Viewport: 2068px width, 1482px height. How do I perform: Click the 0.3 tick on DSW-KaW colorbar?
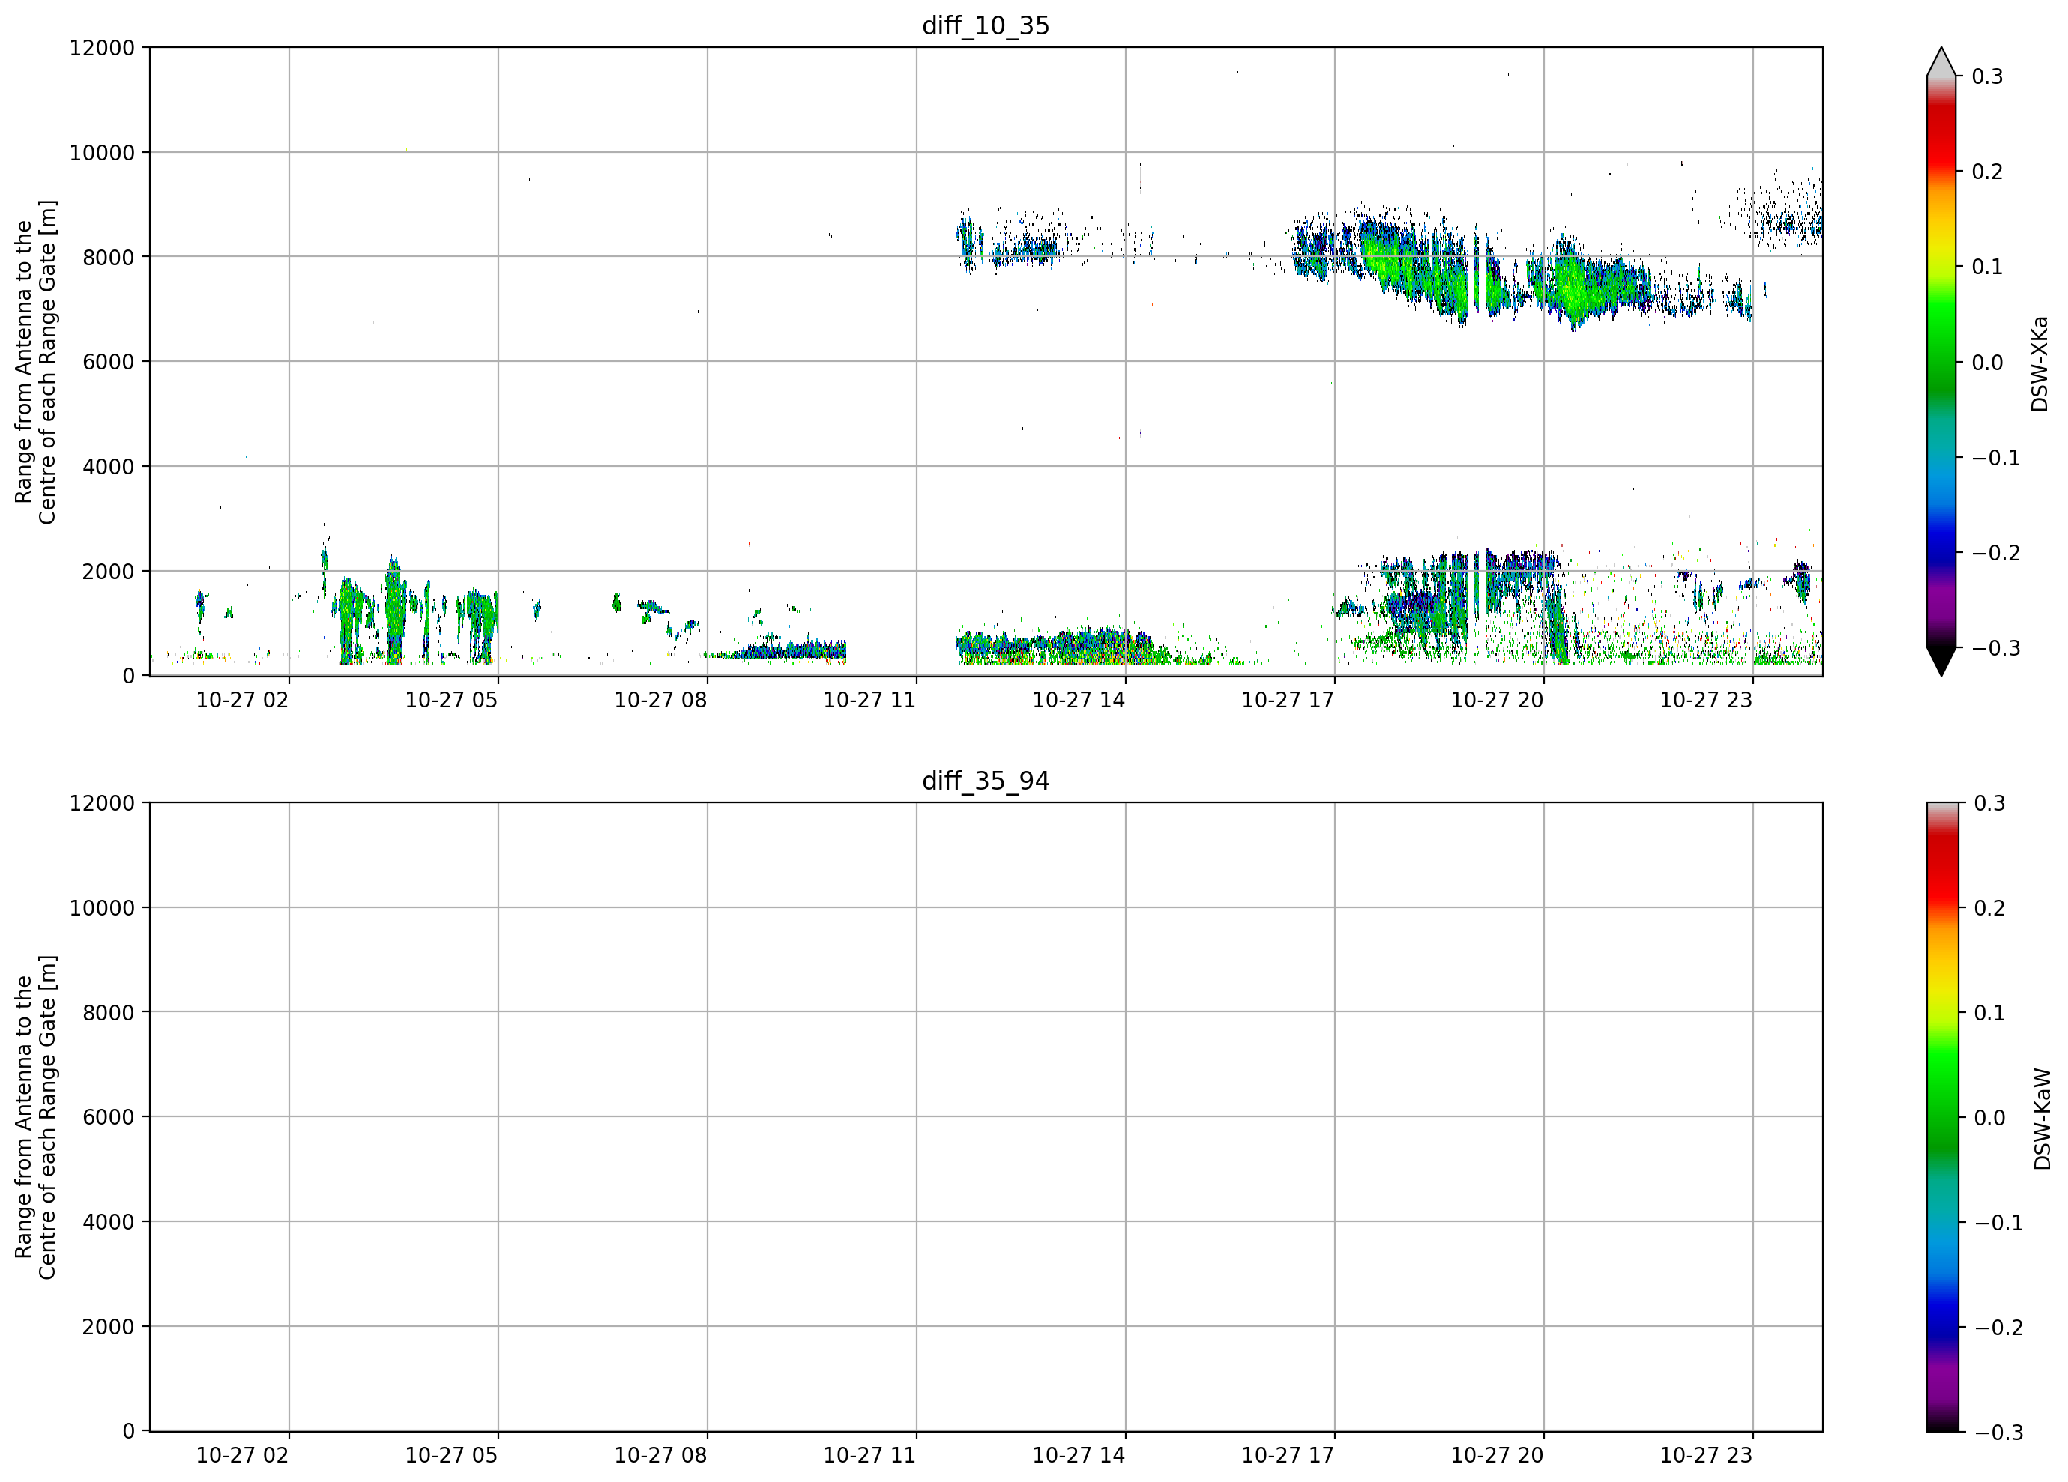1989,803
